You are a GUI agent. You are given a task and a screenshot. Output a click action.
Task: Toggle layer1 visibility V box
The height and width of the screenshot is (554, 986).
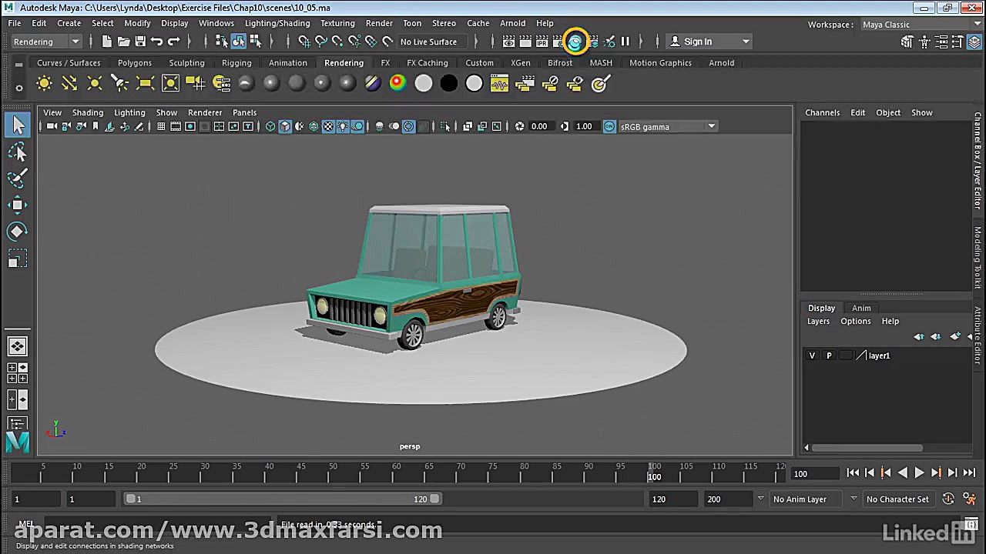coord(812,355)
